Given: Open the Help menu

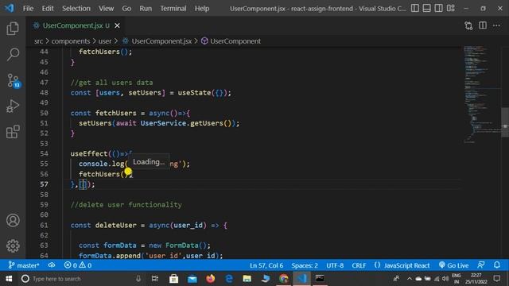Looking at the screenshot, I should click(202, 9).
